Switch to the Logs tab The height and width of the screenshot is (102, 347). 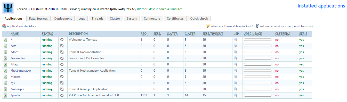point(82,19)
